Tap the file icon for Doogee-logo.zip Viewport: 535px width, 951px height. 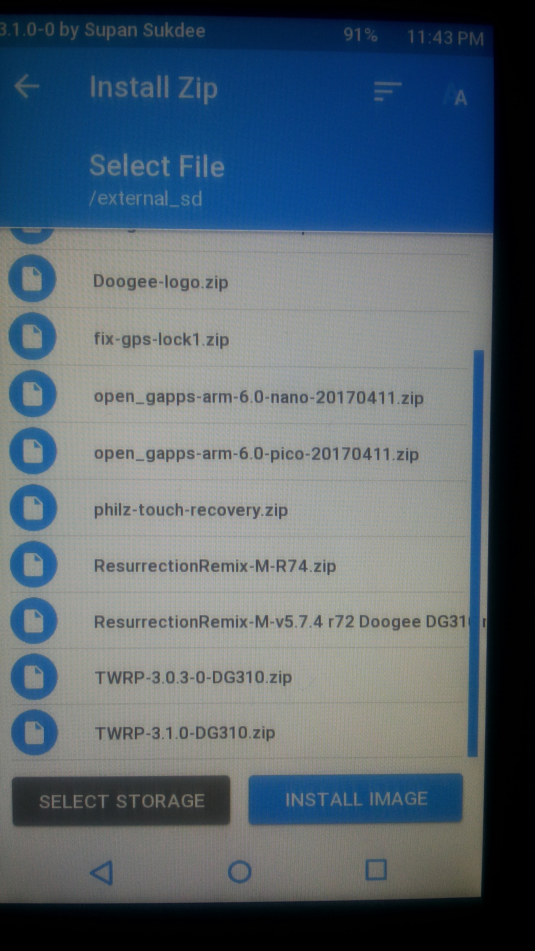pos(33,278)
